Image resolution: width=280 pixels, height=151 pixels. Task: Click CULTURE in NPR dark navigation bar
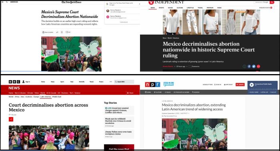click(x=158, y=92)
